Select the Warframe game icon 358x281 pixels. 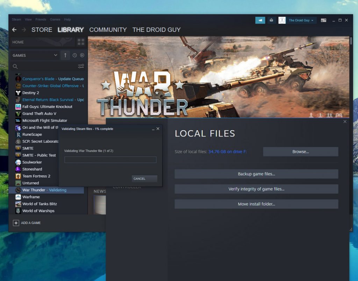click(18, 197)
